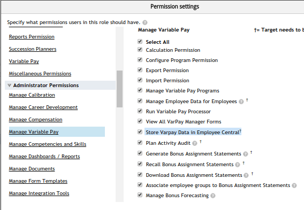304x210 pixels.
Task: Open help icon for Manage Employee Data
Action: pos(241,102)
